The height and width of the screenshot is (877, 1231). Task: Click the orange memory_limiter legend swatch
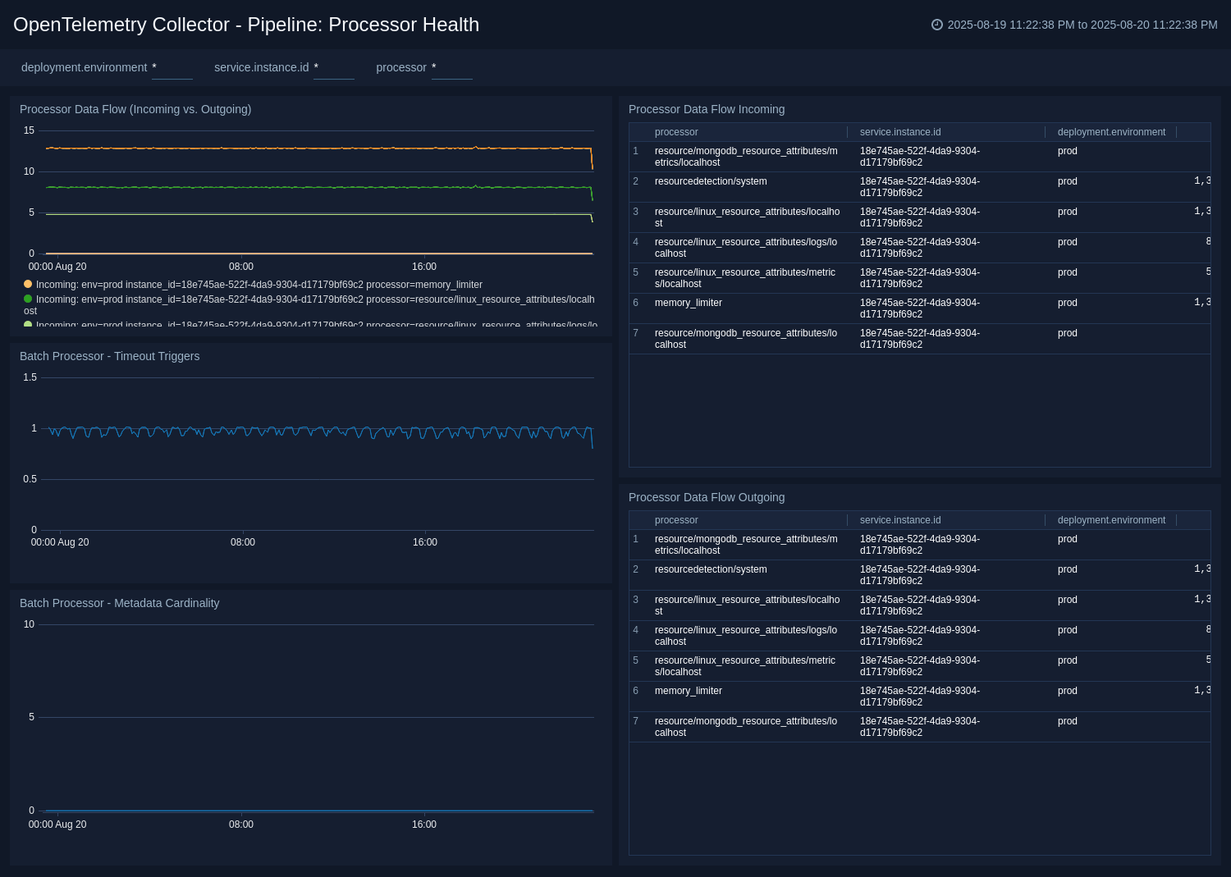pos(28,284)
